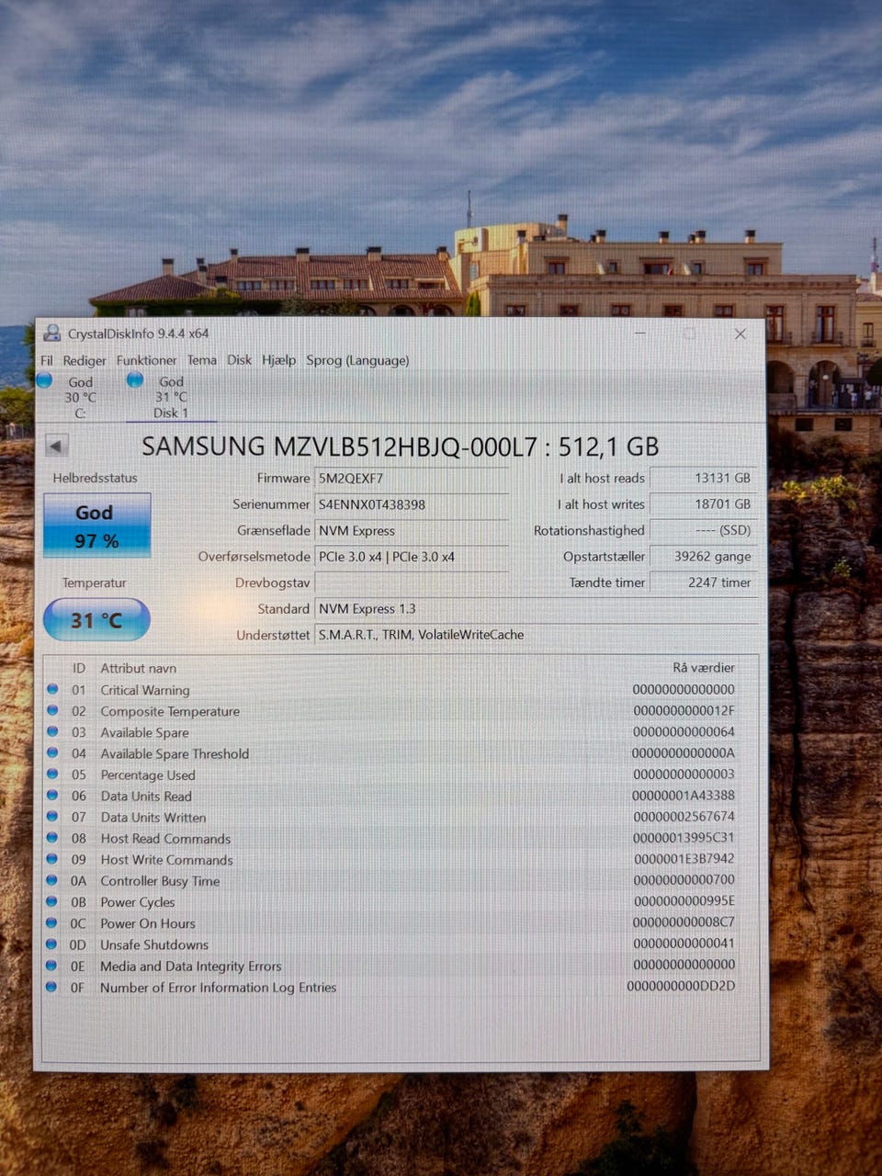Open the Disk menu
The height and width of the screenshot is (1176, 882).
tap(240, 360)
